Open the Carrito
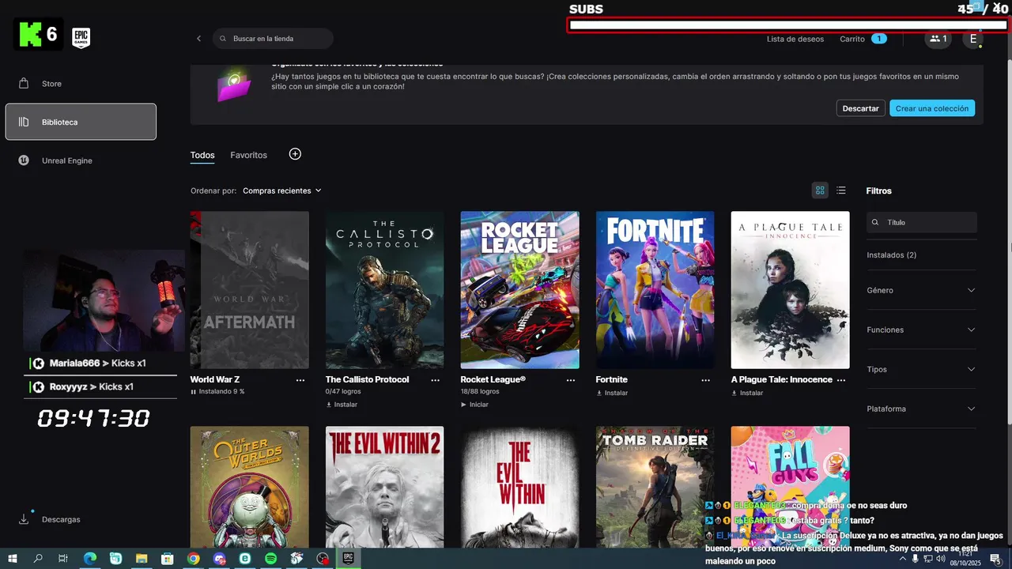This screenshot has width=1012, height=569. [863, 39]
